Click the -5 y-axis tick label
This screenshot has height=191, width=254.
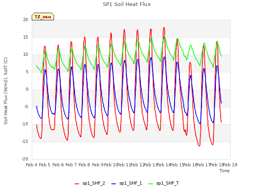click(x=26, y=107)
